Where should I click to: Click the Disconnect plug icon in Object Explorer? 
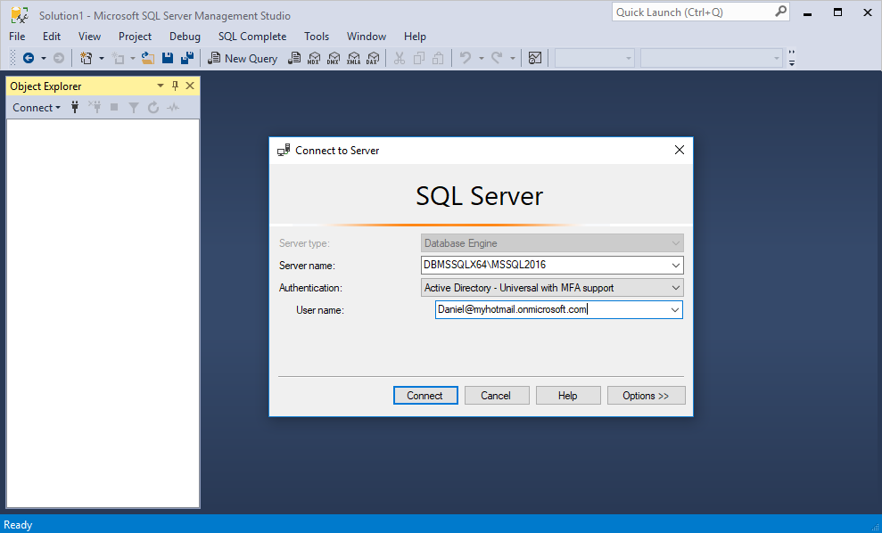click(95, 107)
